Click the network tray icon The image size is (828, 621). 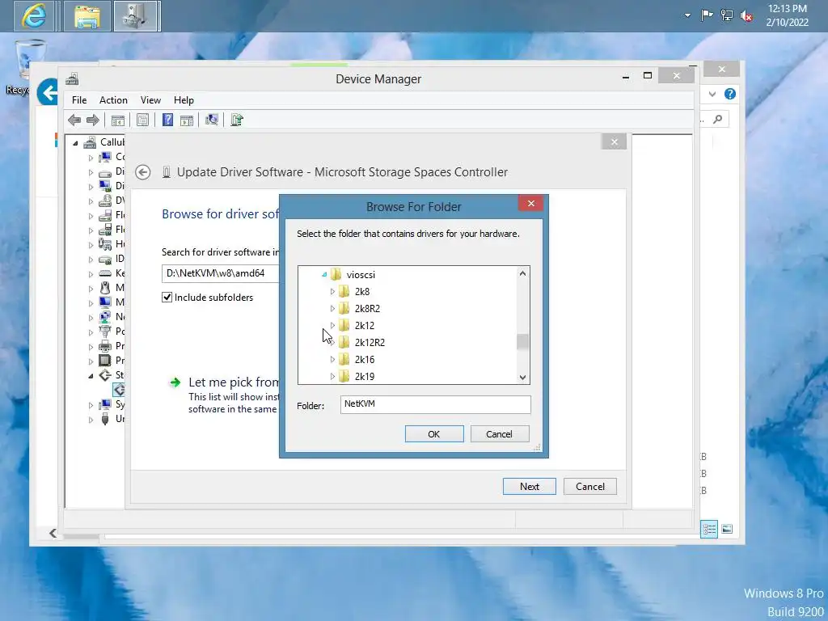click(727, 15)
